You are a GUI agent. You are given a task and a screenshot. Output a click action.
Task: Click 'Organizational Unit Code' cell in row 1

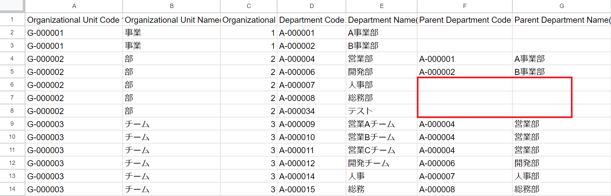[74, 20]
